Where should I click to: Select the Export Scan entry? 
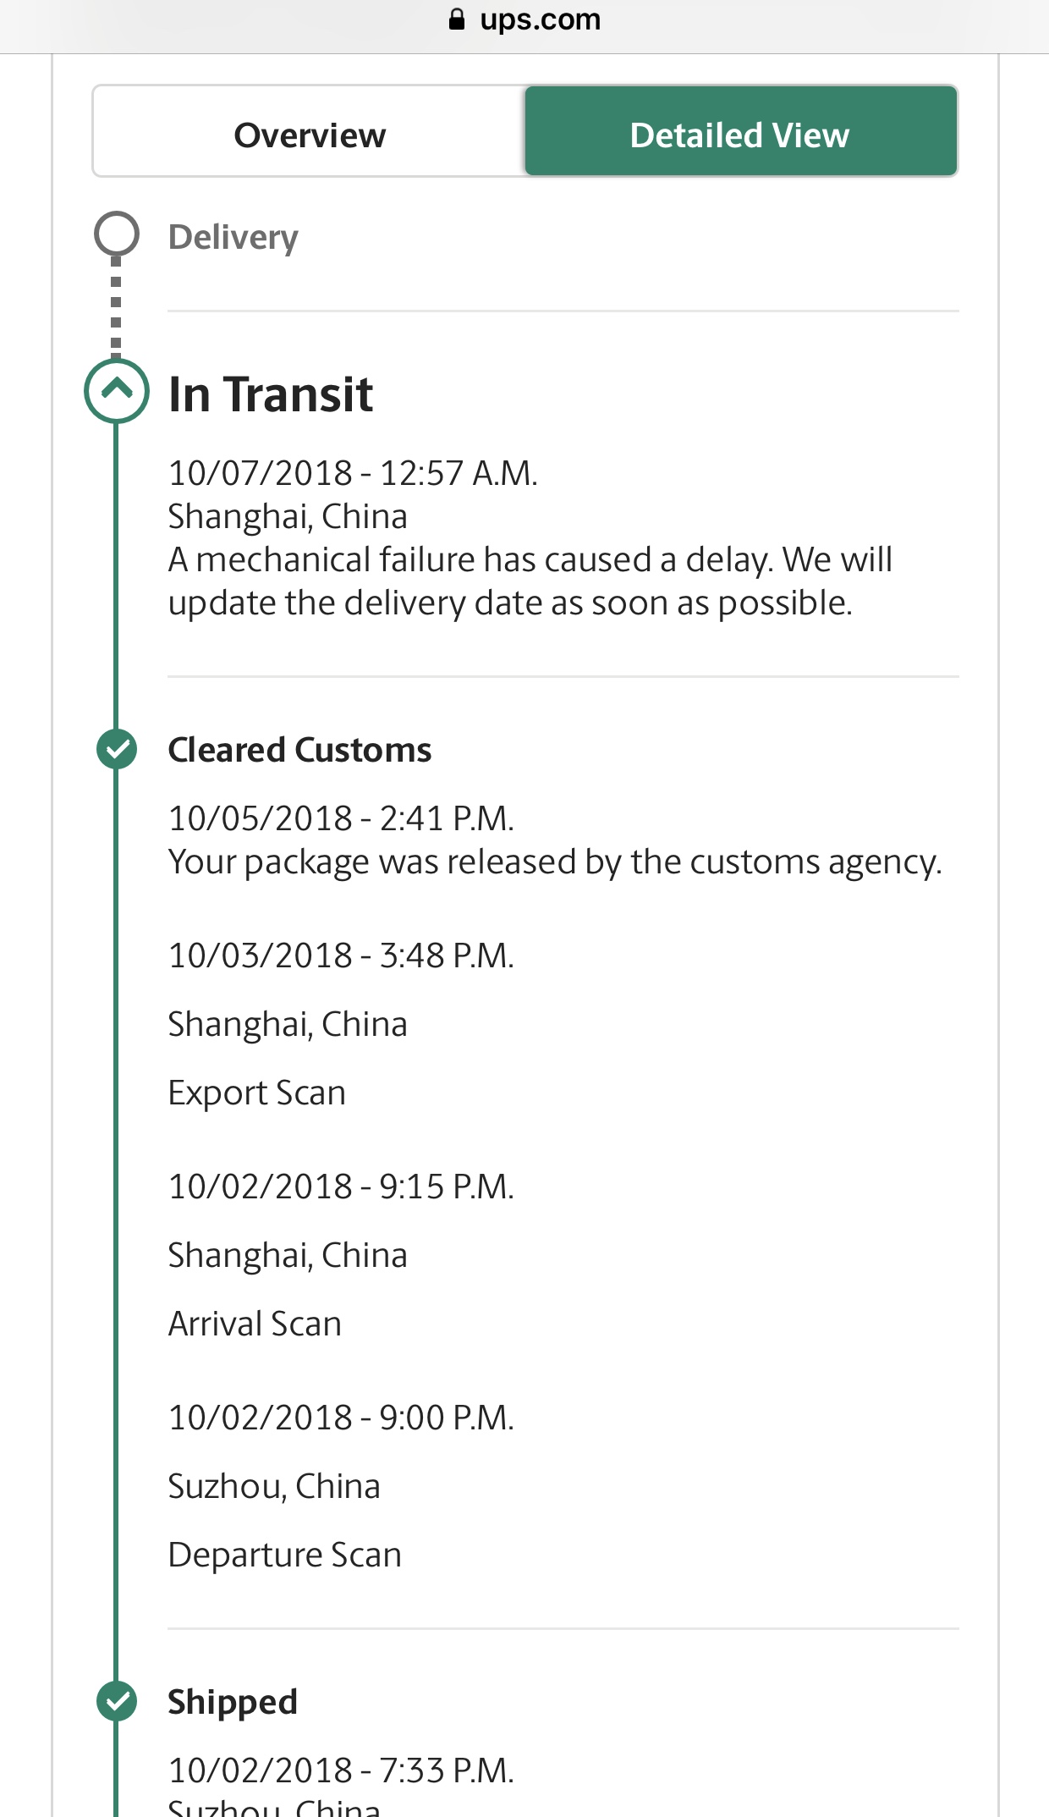(256, 1093)
